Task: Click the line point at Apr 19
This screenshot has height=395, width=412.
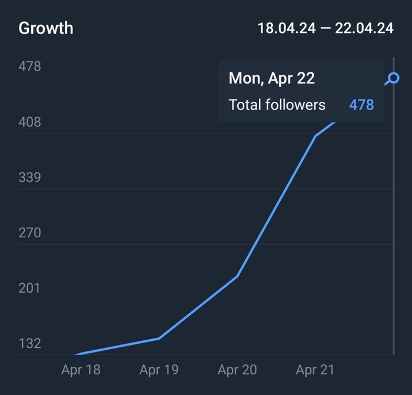Action: coord(159,338)
